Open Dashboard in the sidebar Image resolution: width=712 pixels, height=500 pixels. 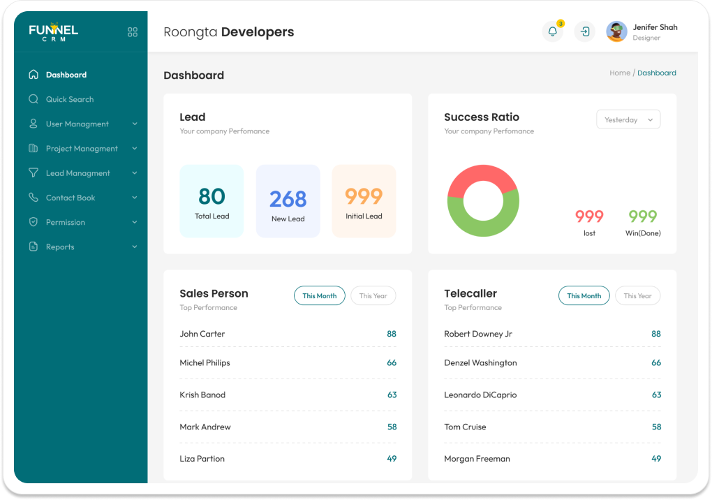(66, 75)
